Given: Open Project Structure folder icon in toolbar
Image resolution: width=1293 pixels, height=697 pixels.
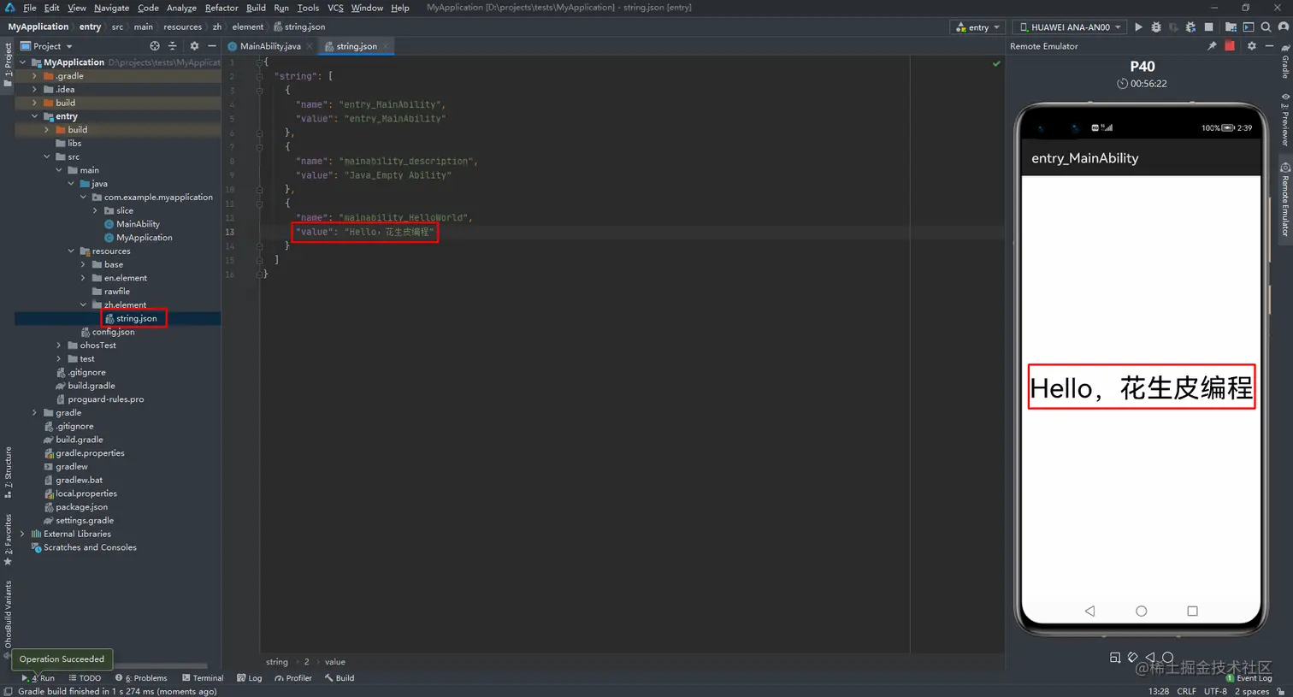Looking at the screenshot, I should coord(1231,27).
